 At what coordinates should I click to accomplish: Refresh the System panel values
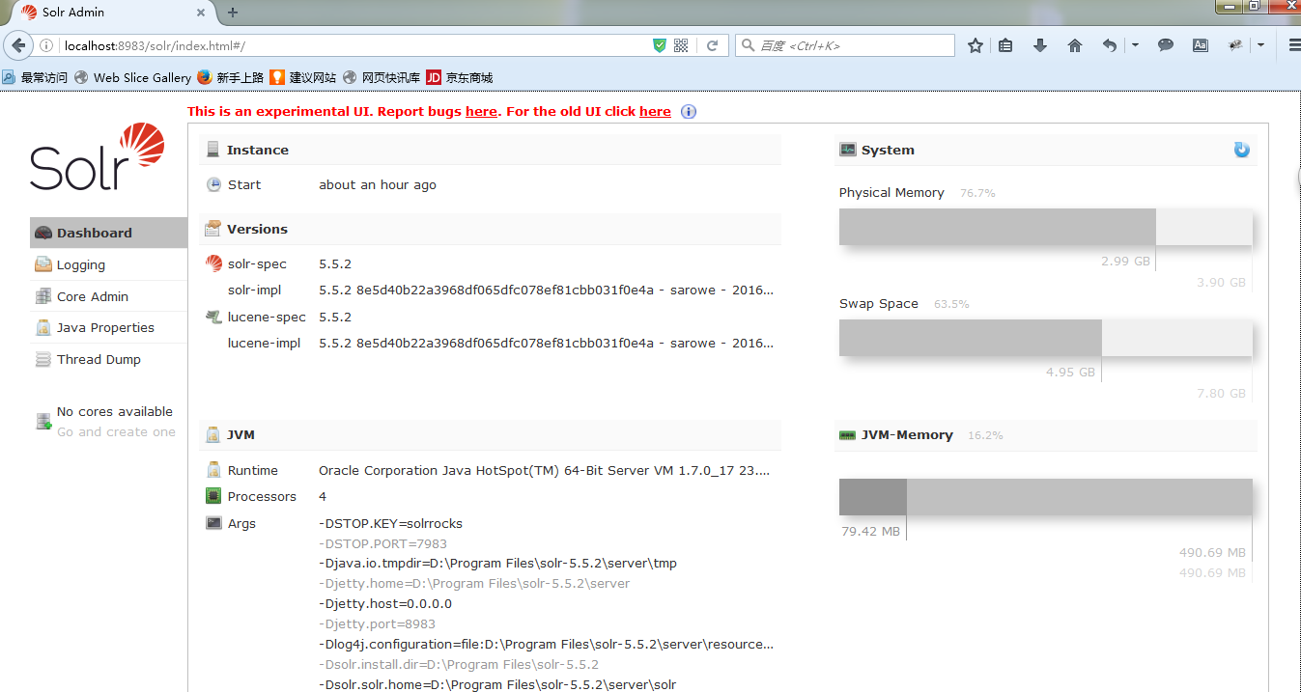tap(1242, 150)
